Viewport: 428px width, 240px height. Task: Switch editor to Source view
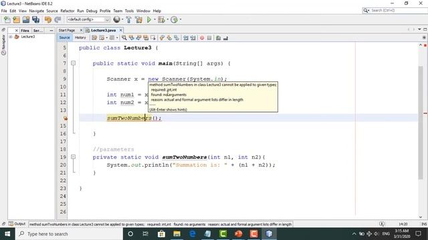click(x=64, y=37)
